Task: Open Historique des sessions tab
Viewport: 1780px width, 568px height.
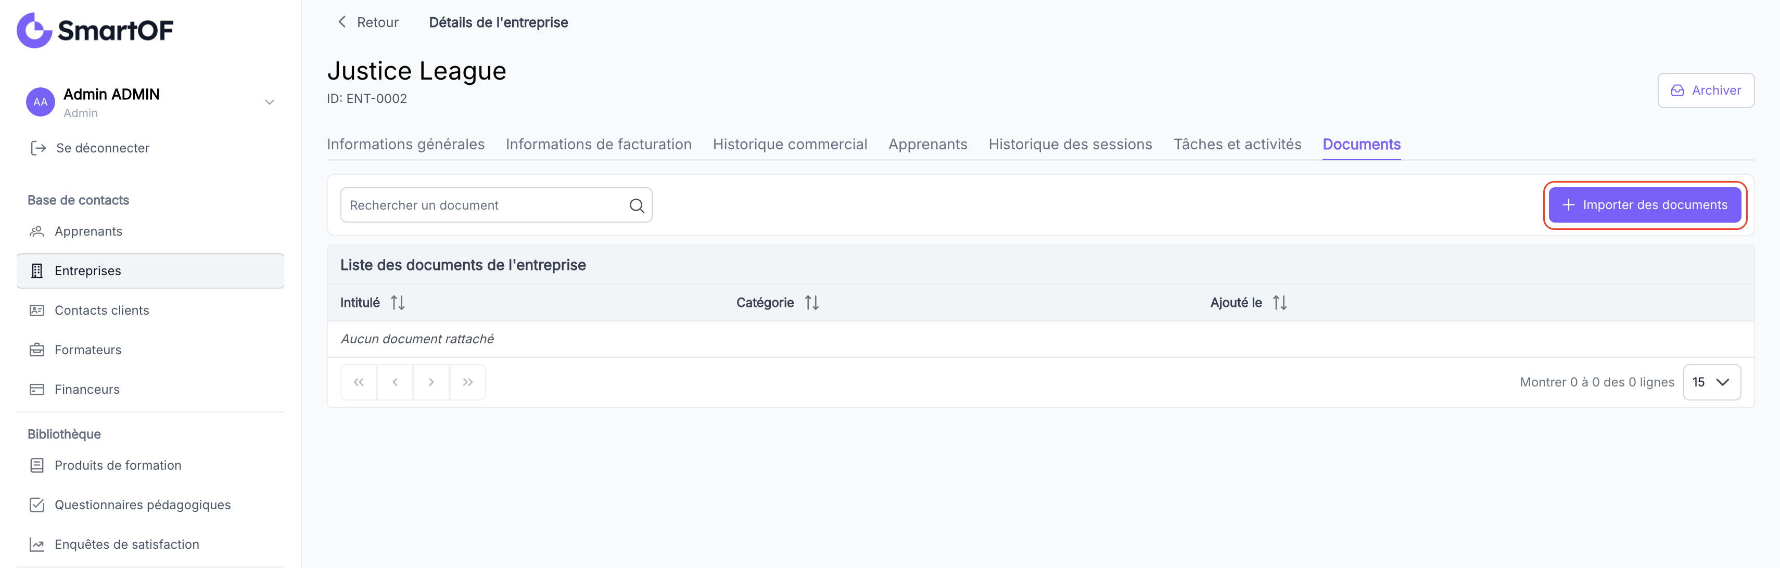Action: [x=1070, y=144]
